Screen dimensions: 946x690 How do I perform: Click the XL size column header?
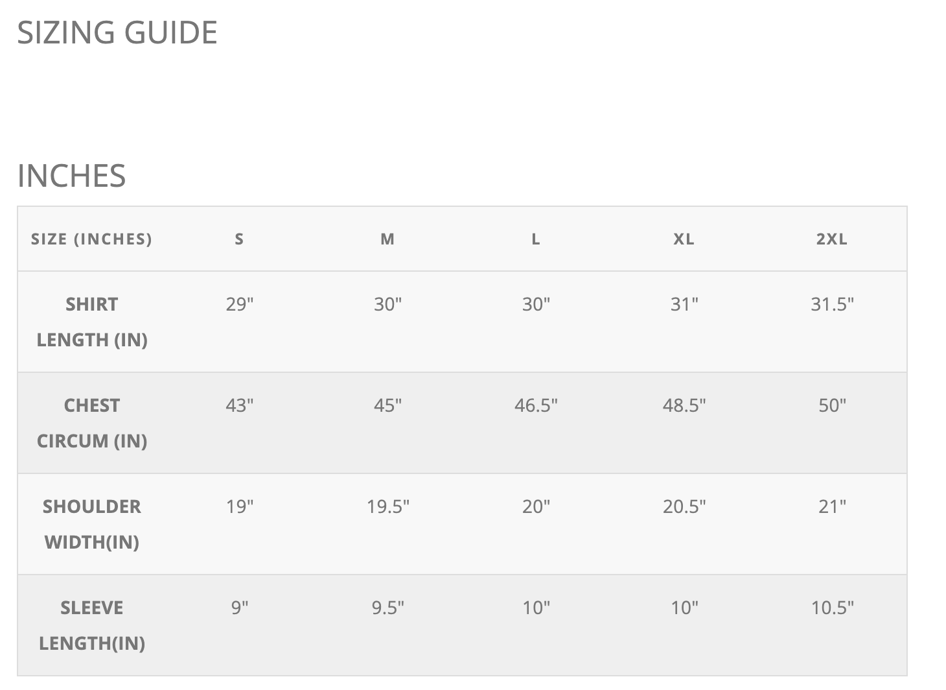point(684,239)
